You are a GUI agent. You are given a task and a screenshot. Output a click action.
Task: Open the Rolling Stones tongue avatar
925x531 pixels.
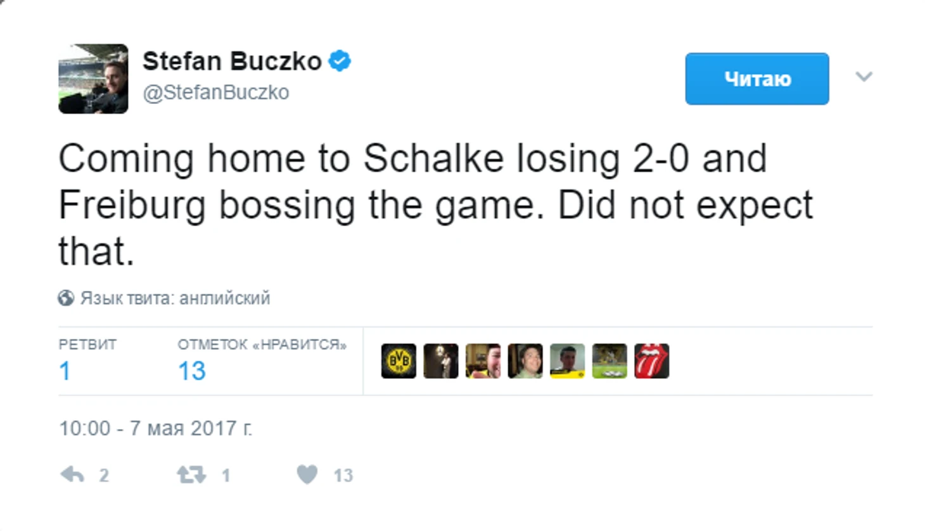coord(651,361)
